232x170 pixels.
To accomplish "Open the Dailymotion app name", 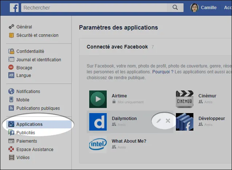I will [x=124, y=119].
